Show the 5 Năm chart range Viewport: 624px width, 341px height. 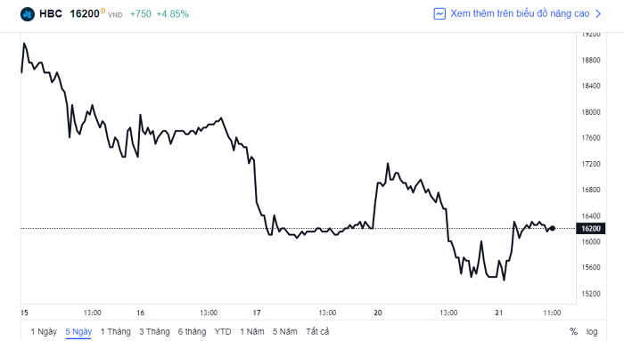[x=284, y=331]
